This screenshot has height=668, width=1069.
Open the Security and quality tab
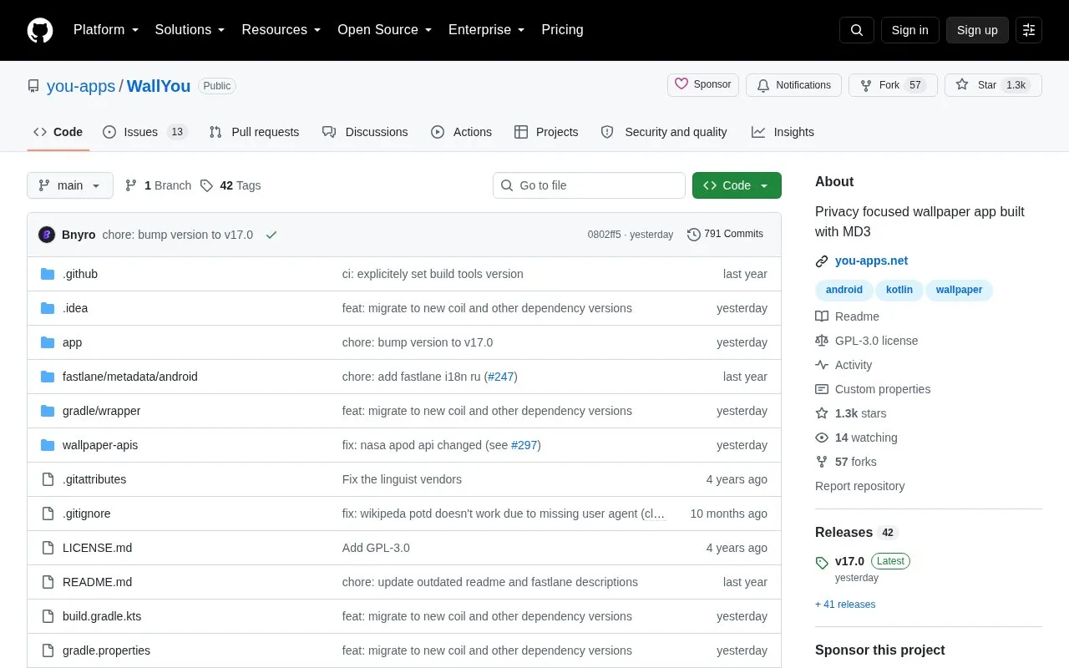664,132
